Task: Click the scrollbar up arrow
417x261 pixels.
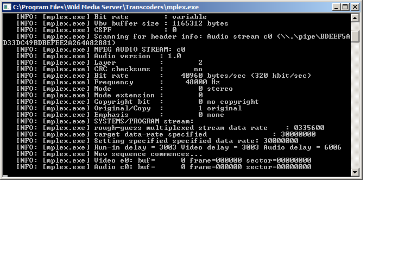Action: click(355, 17)
